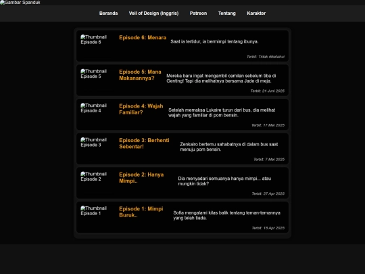Select the Tentang menu item

226,14
